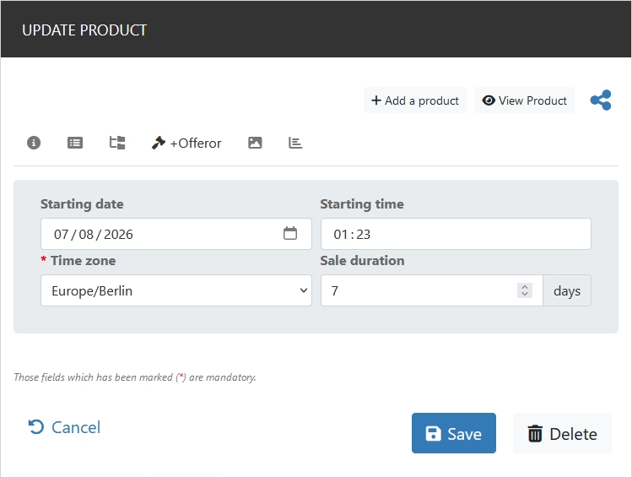Click the Sale duration number field
632x477 pixels.
click(418, 290)
